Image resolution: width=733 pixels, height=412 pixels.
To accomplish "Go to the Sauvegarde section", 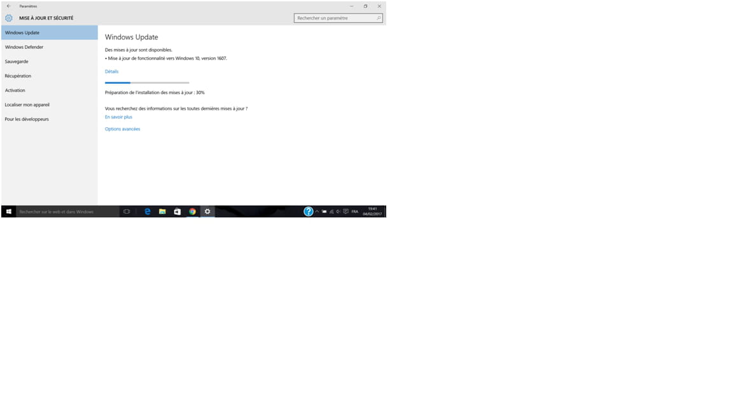I will coord(50,62).
